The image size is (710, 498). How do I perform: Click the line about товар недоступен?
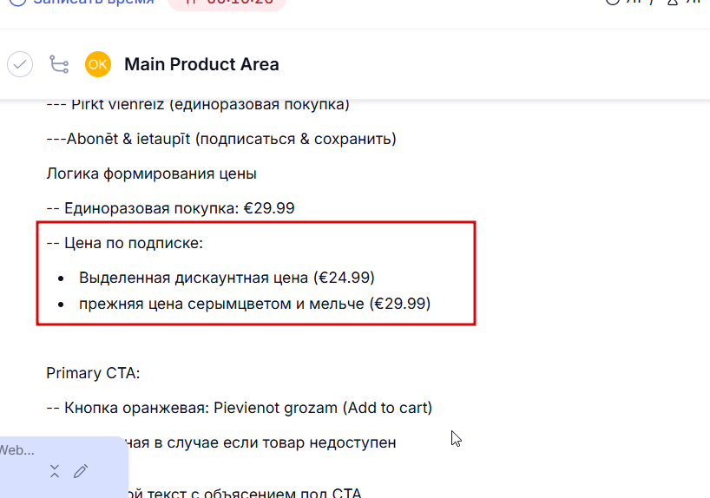(x=260, y=442)
